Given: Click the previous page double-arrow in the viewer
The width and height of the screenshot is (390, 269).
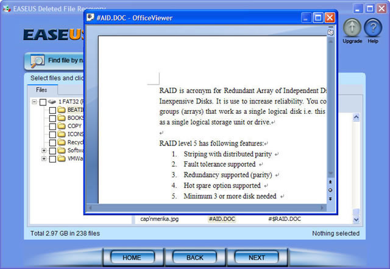Looking at the screenshot, I should pyautogui.click(x=330, y=182).
